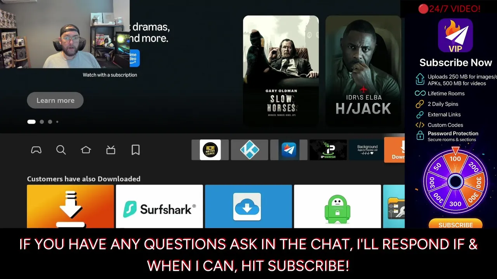Select the first carousel page indicator

(x=31, y=122)
